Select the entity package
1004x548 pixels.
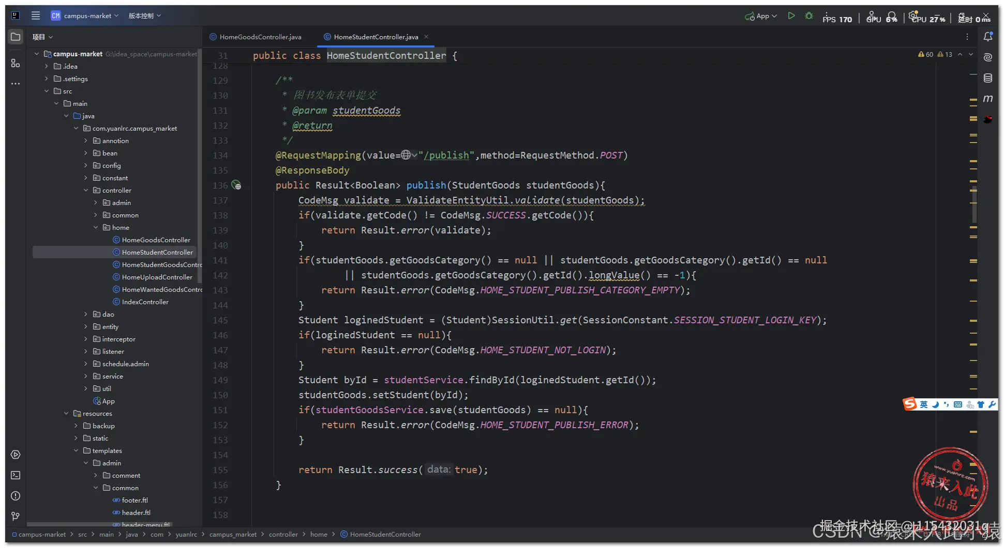(106, 326)
